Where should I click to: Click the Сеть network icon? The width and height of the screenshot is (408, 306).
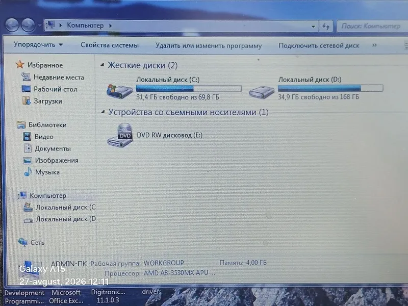(x=23, y=242)
